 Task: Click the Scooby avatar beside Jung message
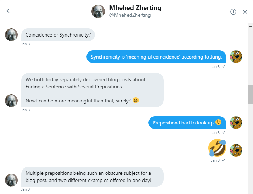(x=236, y=57)
